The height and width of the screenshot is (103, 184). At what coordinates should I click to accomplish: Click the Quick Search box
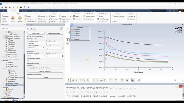tap(157, 11)
